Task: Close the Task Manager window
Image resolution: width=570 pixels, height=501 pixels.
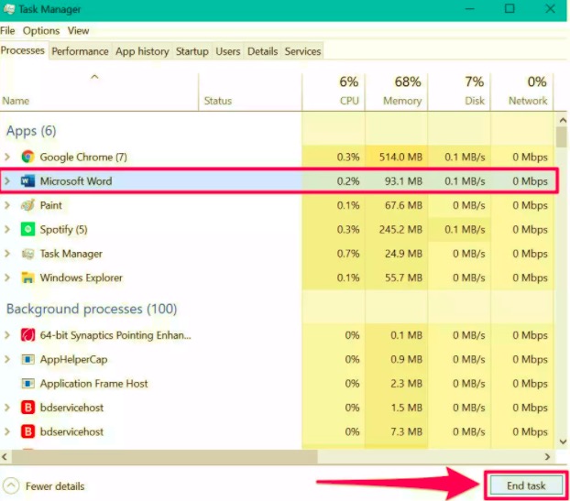Action: (x=551, y=9)
